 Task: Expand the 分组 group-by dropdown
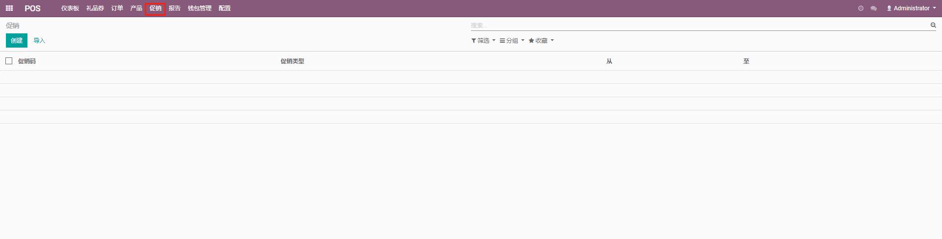(x=512, y=41)
